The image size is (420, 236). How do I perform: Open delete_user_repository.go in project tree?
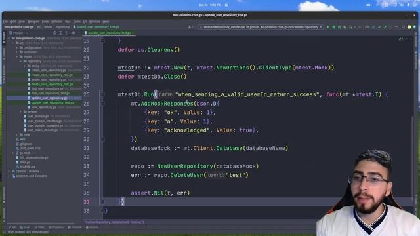[49, 79]
